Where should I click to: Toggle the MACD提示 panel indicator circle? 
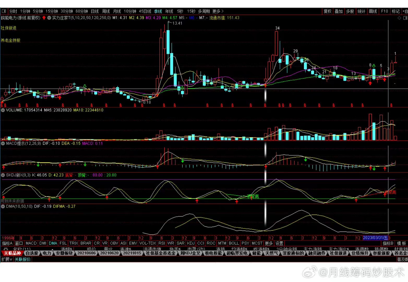click(3, 143)
